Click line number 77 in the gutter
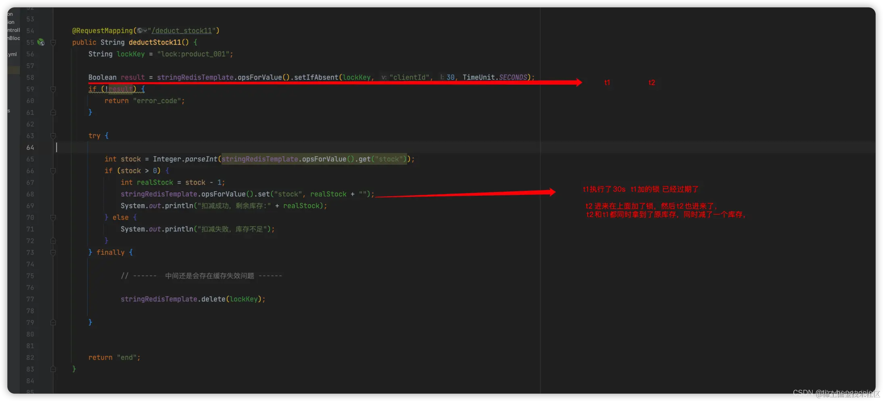The image size is (883, 401). pos(30,299)
